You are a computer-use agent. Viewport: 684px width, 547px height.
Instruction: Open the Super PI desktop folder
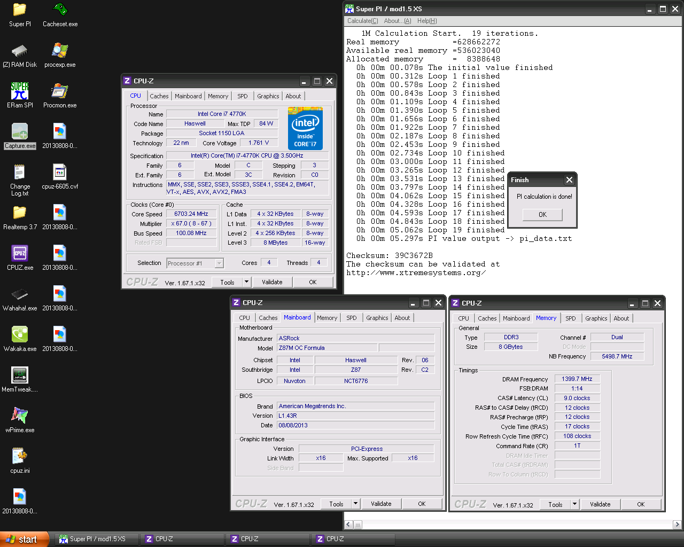[x=20, y=15]
